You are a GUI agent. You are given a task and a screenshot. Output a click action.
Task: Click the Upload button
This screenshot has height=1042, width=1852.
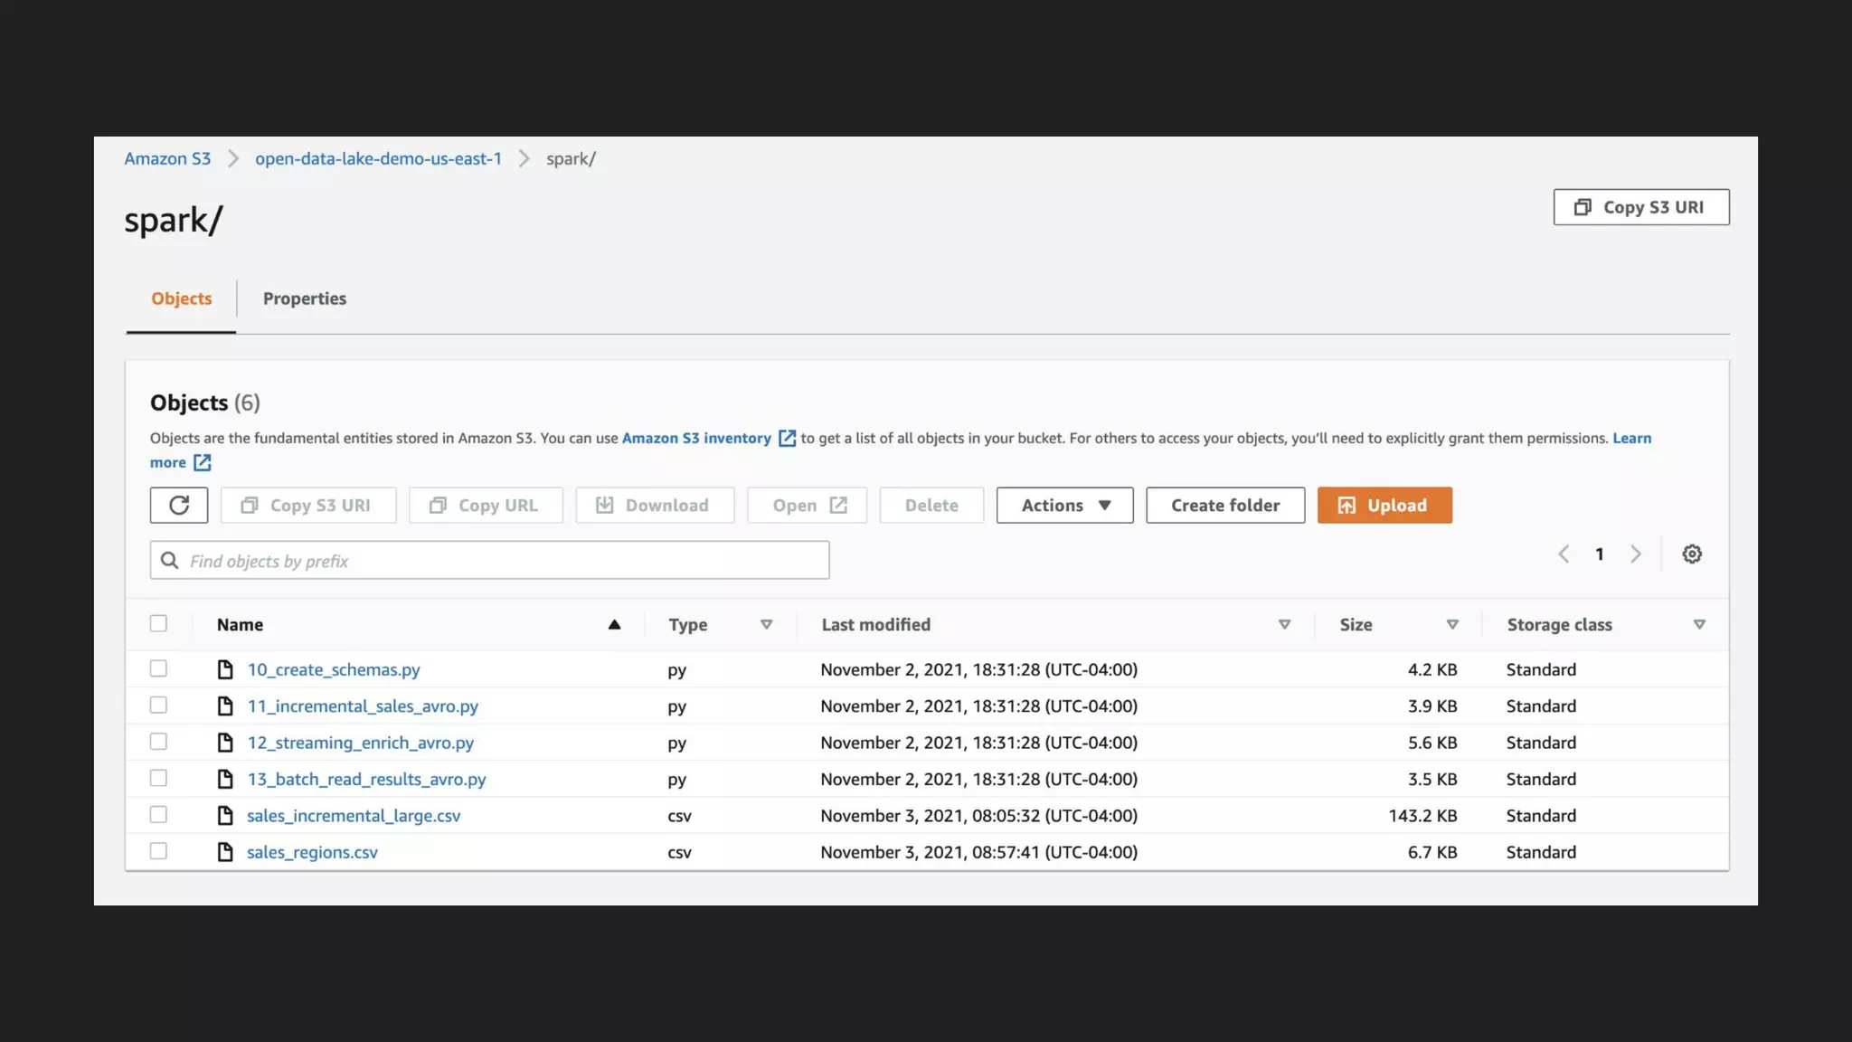tap(1384, 505)
